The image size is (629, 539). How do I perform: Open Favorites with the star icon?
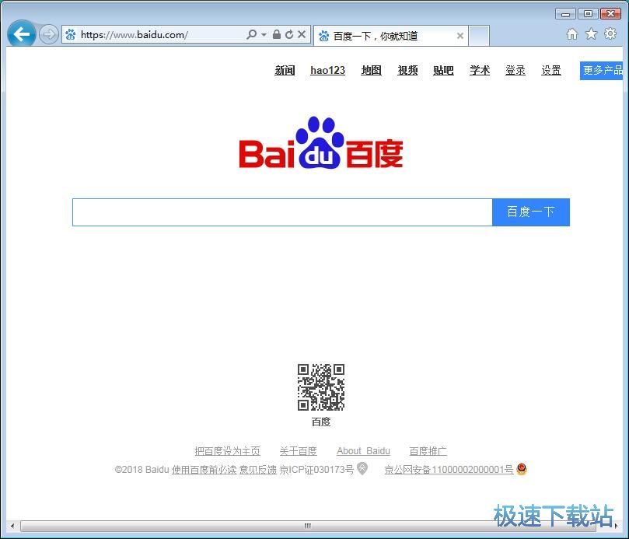click(x=591, y=34)
